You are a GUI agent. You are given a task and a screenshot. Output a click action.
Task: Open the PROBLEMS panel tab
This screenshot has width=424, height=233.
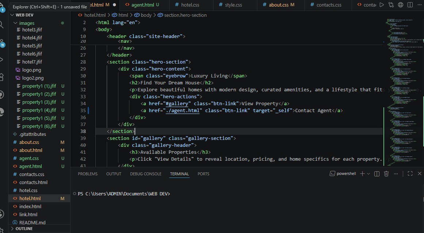(88, 174)
